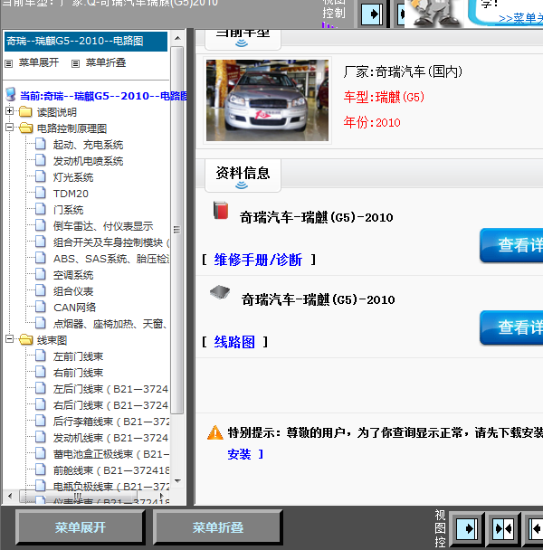Open 倒车雷达、付仪表显示 entry
543x550 pixels.
[x=103, y=226]
